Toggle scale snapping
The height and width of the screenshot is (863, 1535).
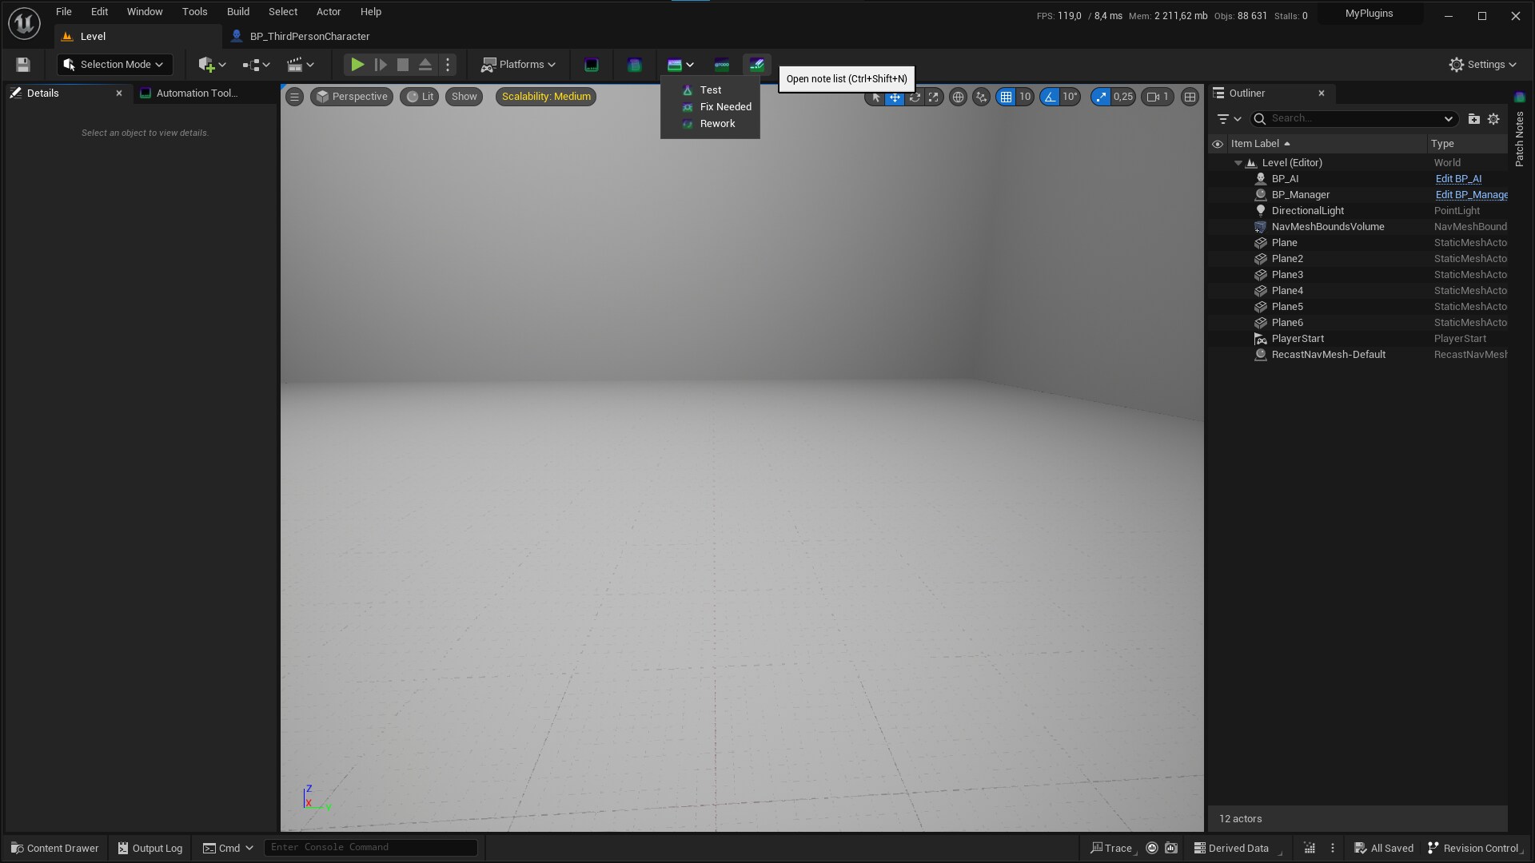[1101, 97]
